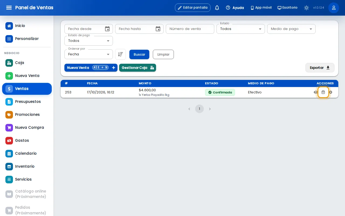Screen dimensions: 345x216
Task: Go to next page chevron
Action: 210,109
